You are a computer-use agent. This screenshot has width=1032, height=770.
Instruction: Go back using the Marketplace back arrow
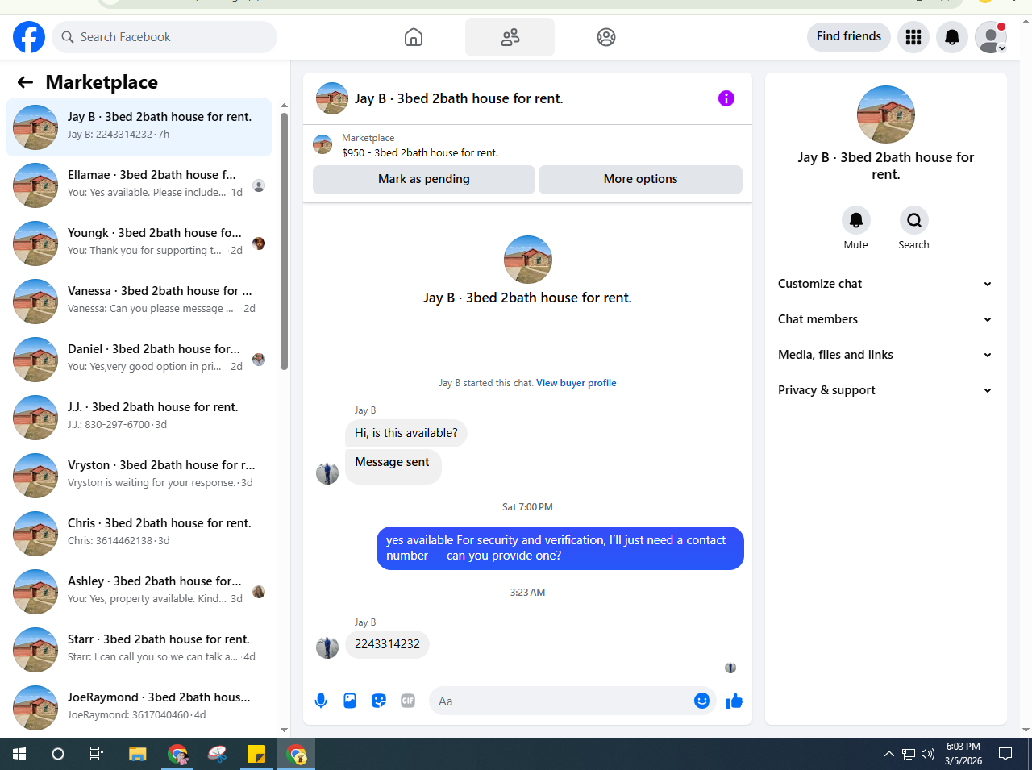point(25,82)
